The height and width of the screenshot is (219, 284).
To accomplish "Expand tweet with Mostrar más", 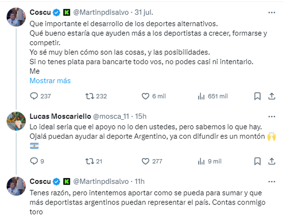I will (x=50, y=81).
